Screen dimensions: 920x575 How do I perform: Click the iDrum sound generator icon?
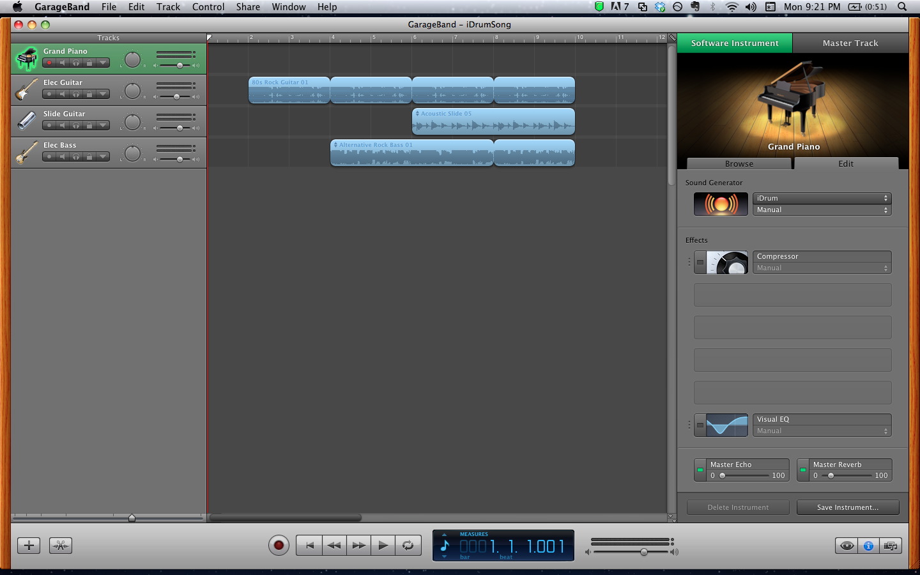(721, 204)
